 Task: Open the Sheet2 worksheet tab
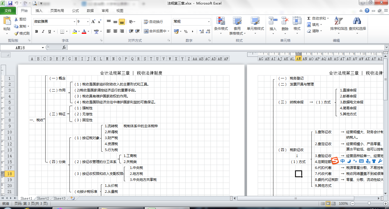pyautogui.click(x=43, y=198)
